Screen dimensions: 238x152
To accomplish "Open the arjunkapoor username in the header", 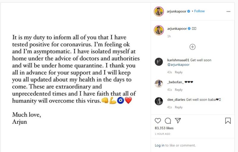I will [177, 11].
